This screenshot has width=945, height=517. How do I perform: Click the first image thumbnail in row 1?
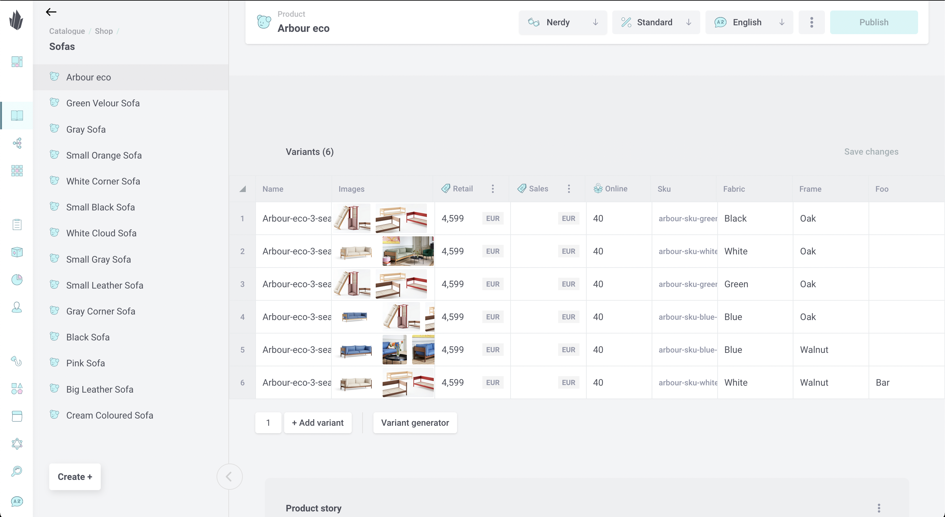[x=352, y=218]
